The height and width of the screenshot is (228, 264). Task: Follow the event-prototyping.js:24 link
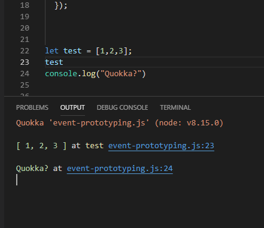(120, 169)
